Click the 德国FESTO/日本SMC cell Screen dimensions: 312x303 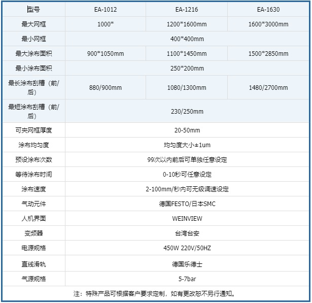coord(187,204)
